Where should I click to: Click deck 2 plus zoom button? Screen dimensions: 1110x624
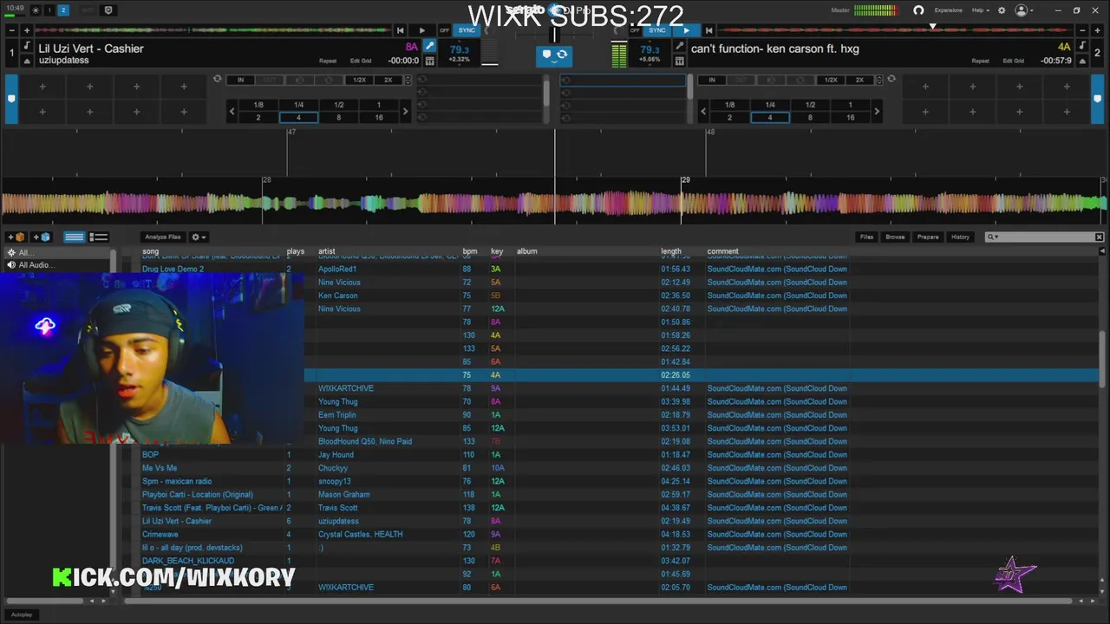[1098, 30]
